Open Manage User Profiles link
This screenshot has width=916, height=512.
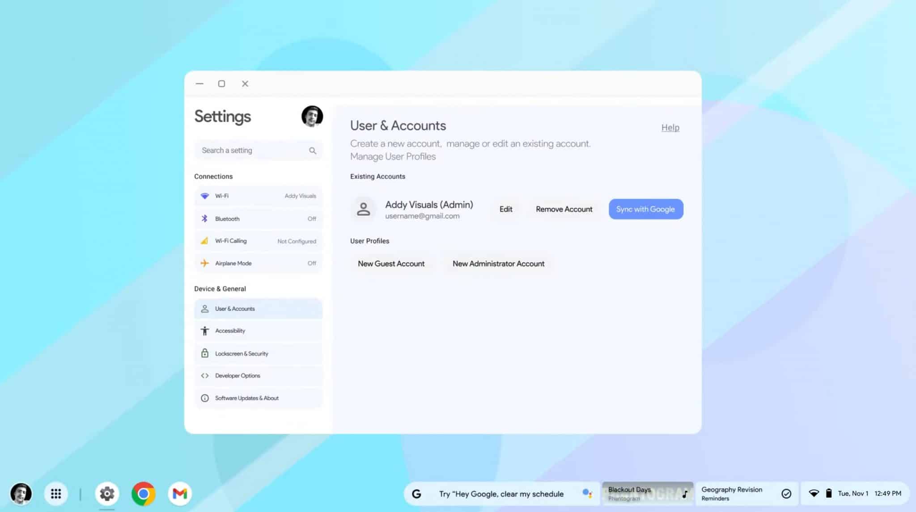click(x=393, y=156)
